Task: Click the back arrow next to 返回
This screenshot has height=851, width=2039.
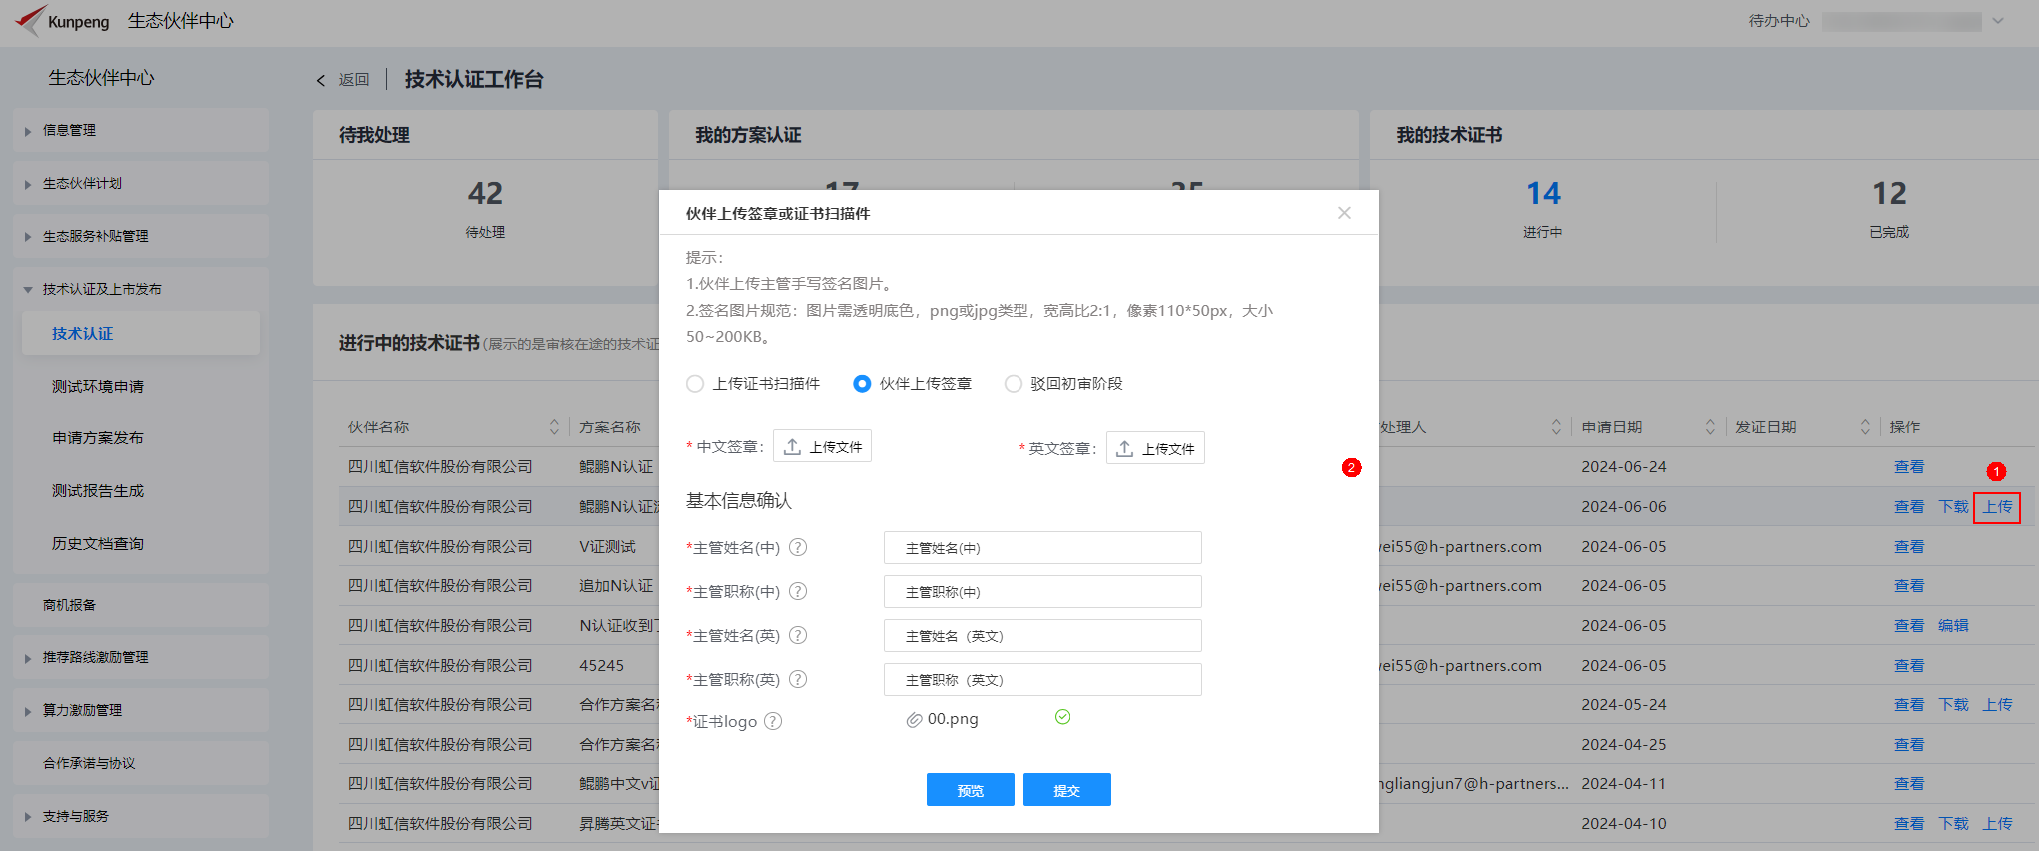Action: 321,80
